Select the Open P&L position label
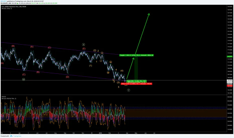Image resolution: width=234 pixels, height=138 pixels. coord(136,81)
